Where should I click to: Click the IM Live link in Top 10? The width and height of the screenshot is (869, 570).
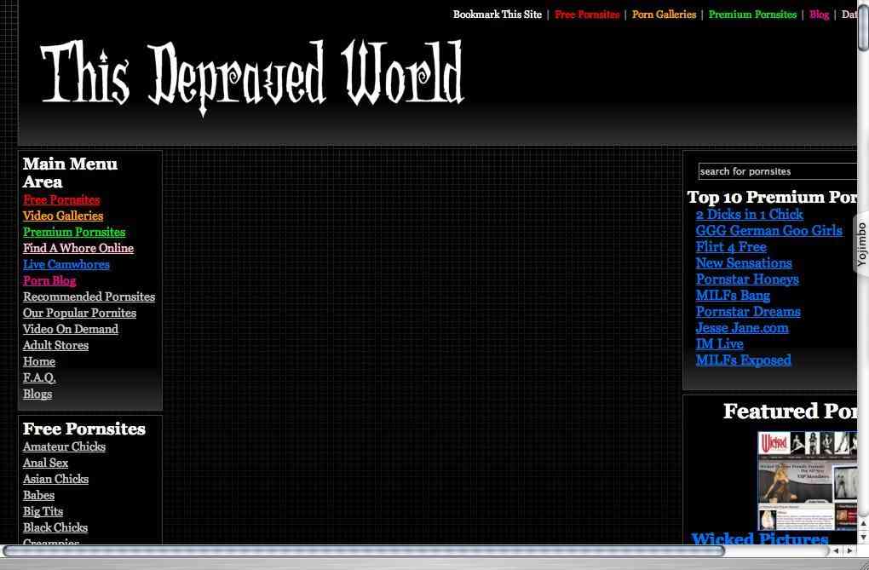(719, 344)
